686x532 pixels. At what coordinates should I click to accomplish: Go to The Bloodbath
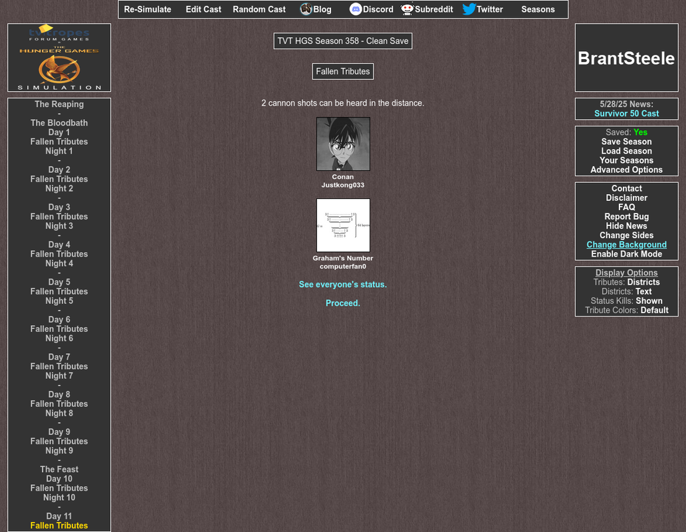pyautogui.click(x=59, y=123)
